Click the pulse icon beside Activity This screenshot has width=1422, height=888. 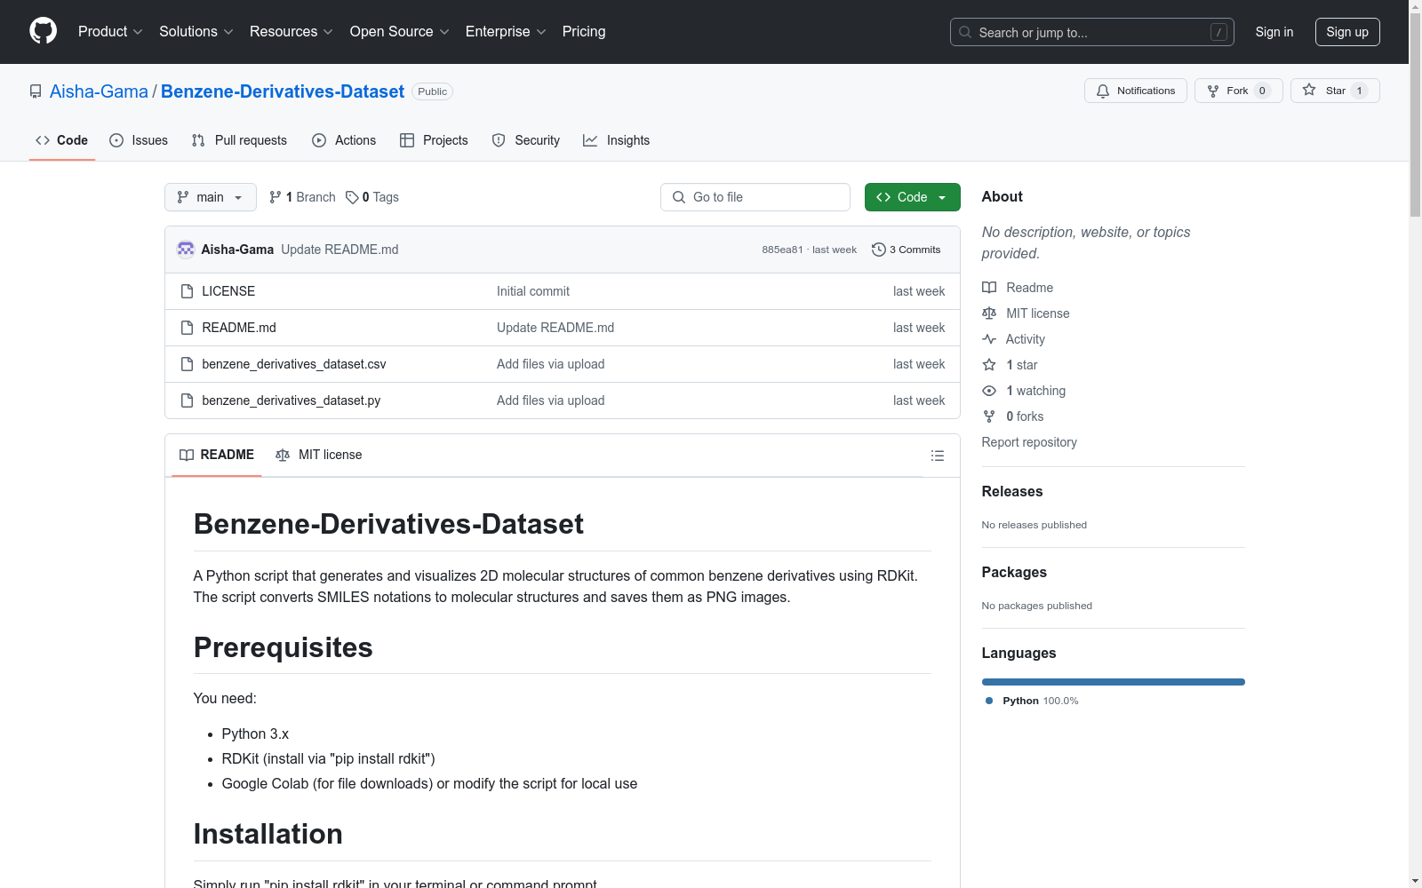[989, 339]
